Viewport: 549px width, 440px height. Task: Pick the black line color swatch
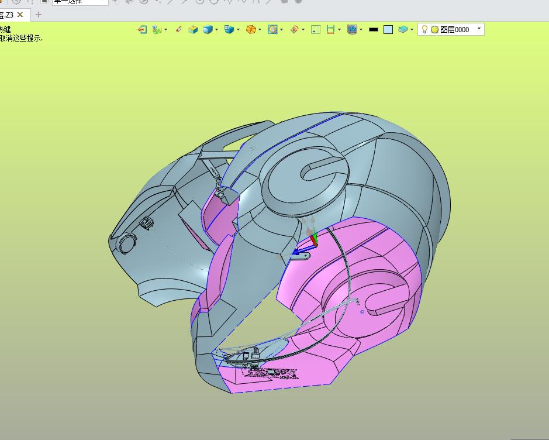pos(374,30)
